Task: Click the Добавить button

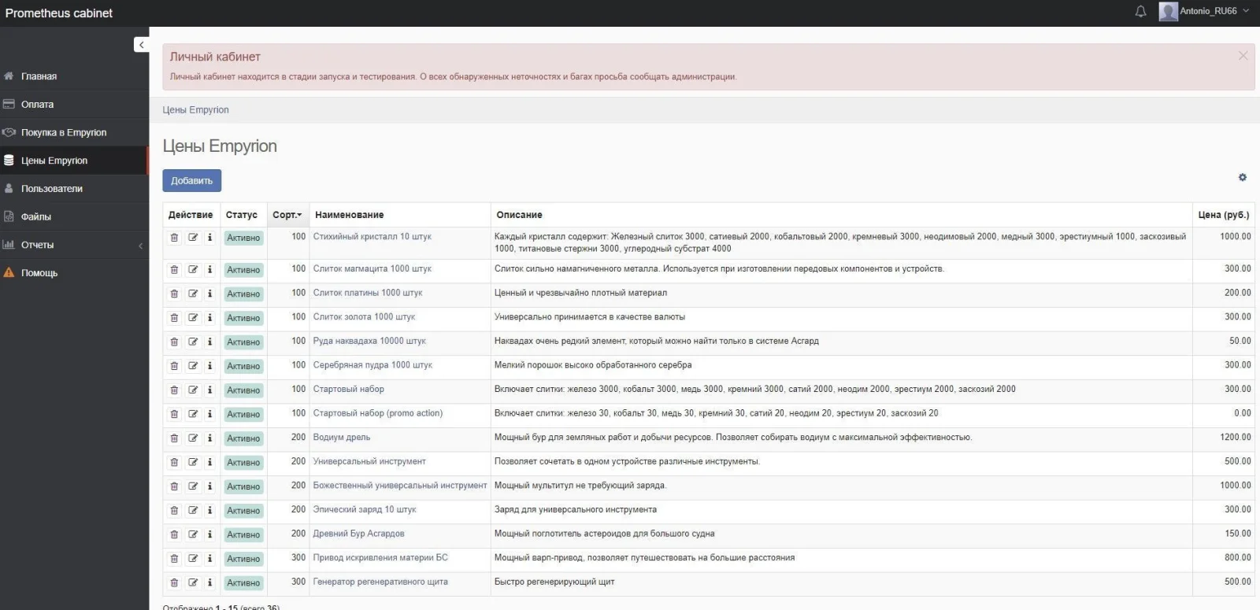Action: pos(191,181)
